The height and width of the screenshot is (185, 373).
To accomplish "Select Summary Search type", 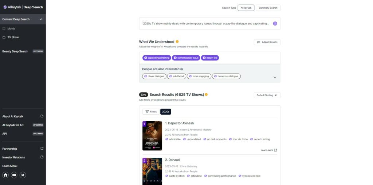I will (268, 8).
